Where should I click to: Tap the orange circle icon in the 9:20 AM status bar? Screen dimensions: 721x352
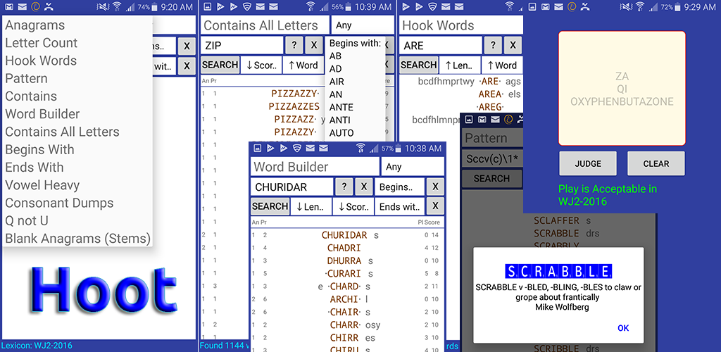click(x=35, y=7)
